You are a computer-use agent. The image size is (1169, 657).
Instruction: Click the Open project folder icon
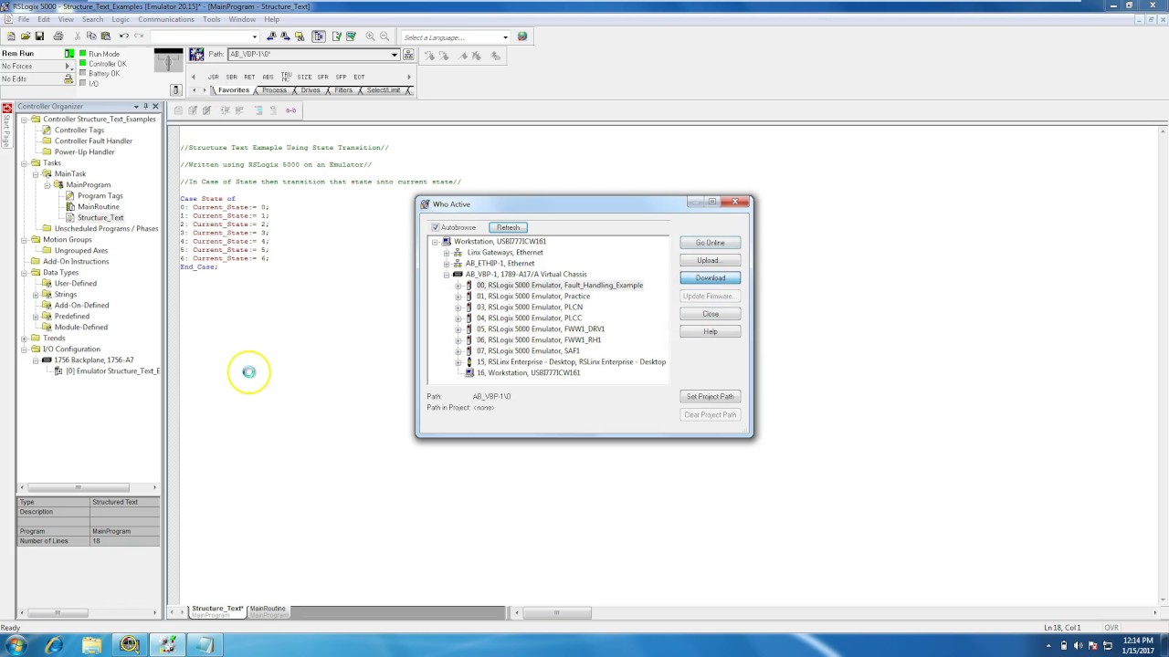click(26, 36)
